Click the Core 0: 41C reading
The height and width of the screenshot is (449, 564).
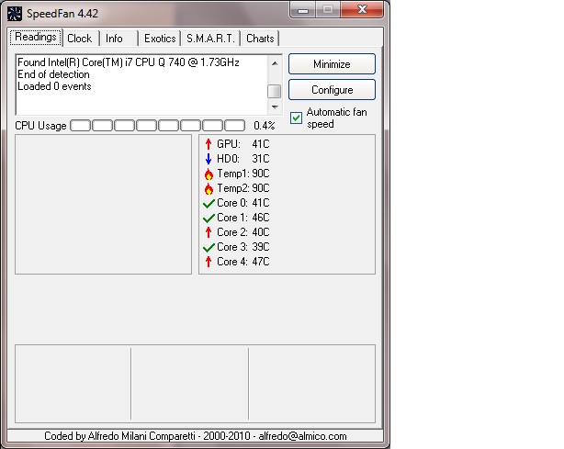coord(243,203)
